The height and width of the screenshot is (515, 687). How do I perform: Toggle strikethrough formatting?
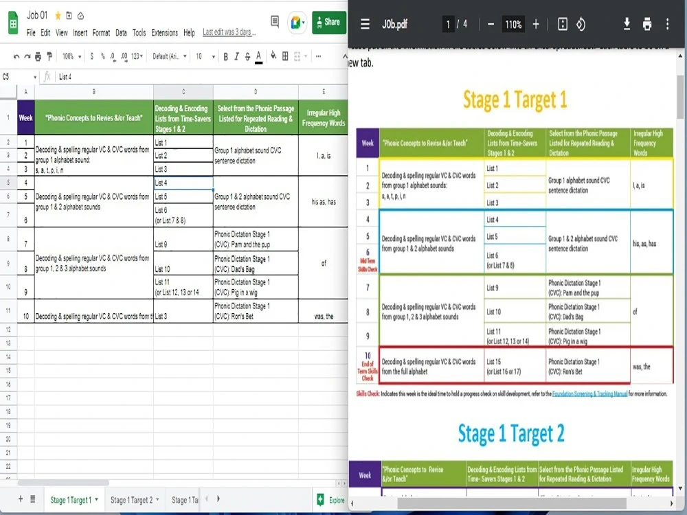point(247,56)
